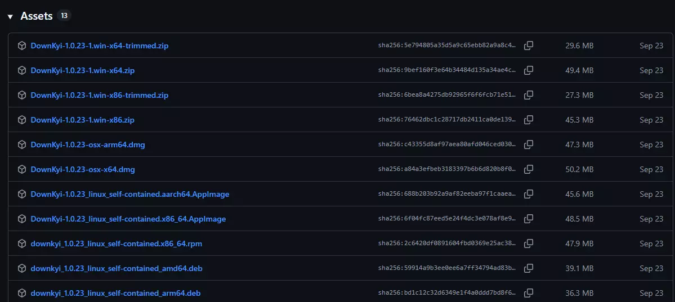This screenshot has height=302, width=675.
Task: Download downkyi x86_64.rpm package
Action: coord(116,244)
